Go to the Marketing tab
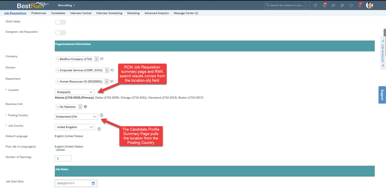 point(133,13)
